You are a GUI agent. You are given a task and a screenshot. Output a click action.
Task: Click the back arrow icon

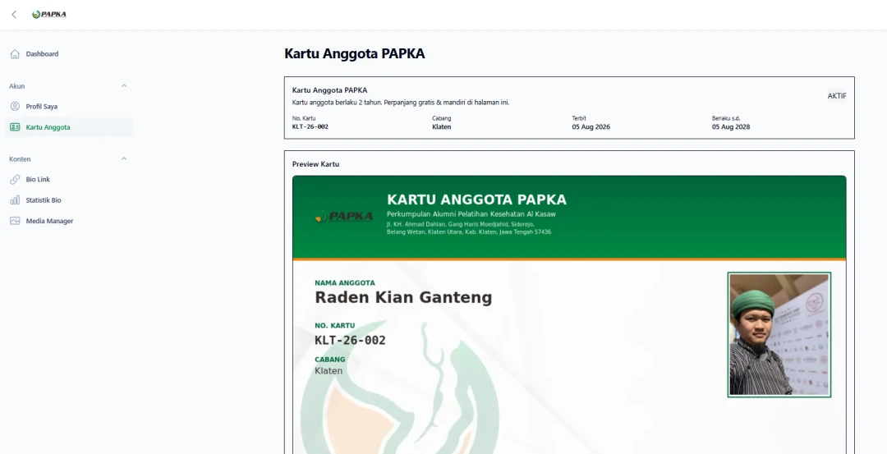click(14, 14)
